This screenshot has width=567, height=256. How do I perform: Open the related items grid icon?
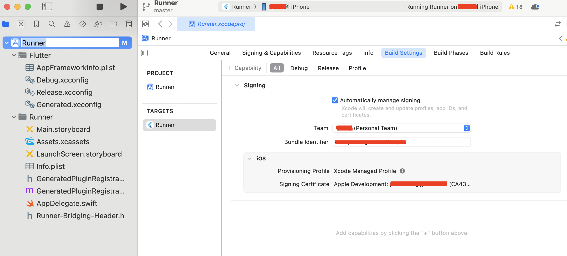click(146, 24)
